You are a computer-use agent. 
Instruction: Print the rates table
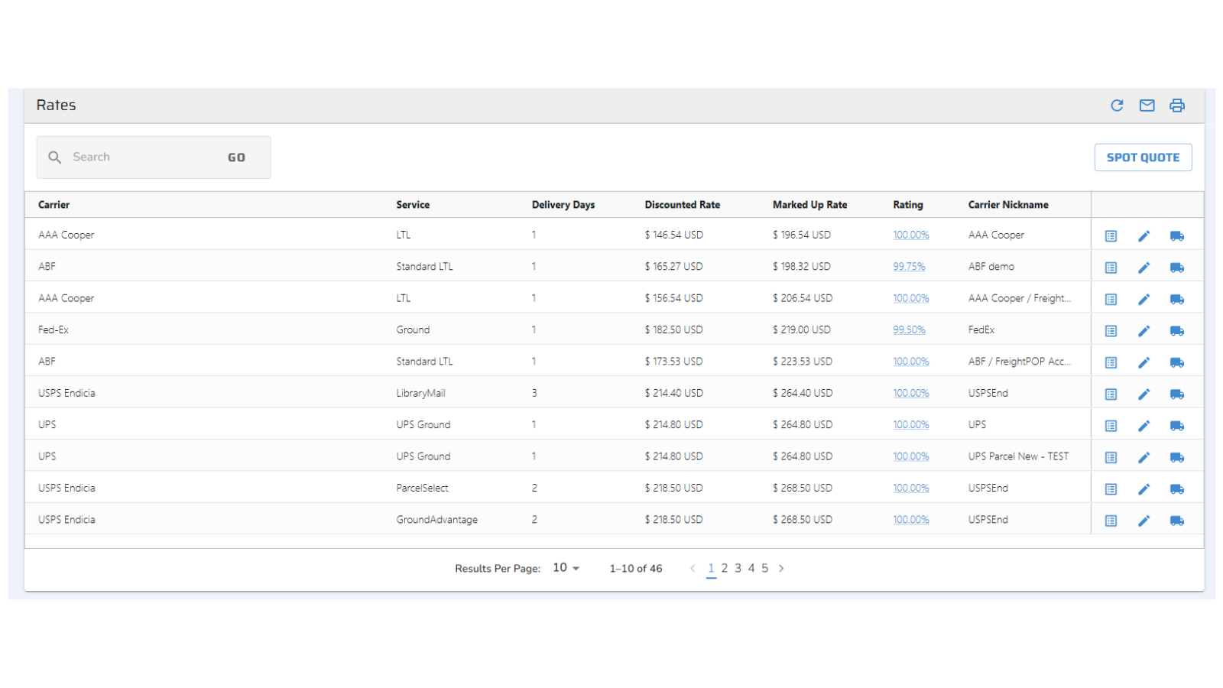[x=1176, y=105]
